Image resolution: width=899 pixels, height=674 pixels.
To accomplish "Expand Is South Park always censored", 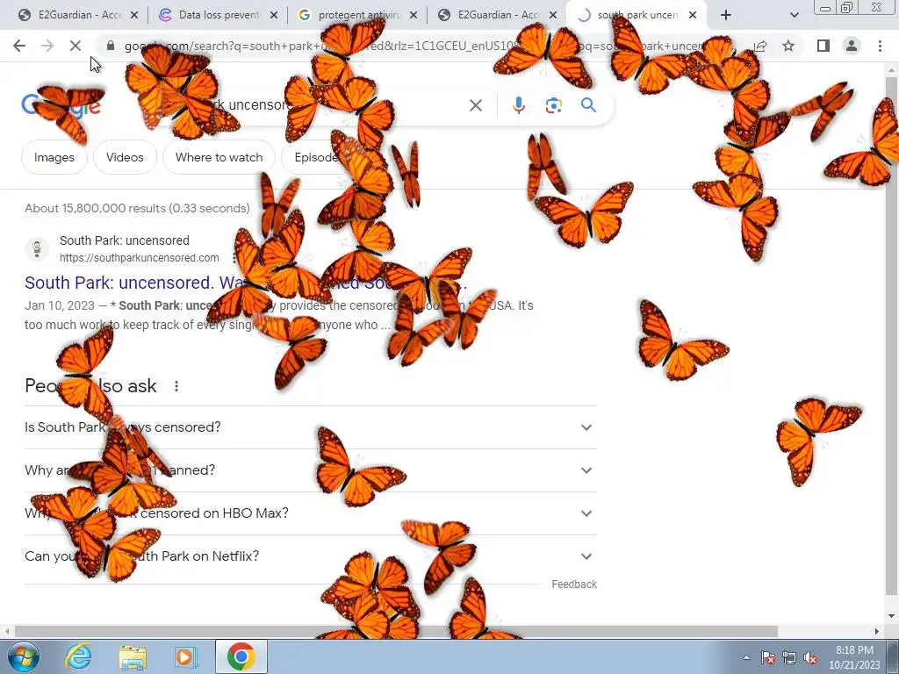I will 311,427.
